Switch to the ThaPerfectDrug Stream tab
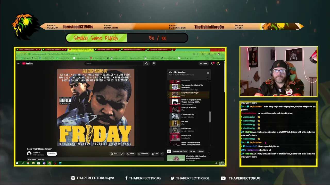 pyautogui.click(x=54, y=49)
